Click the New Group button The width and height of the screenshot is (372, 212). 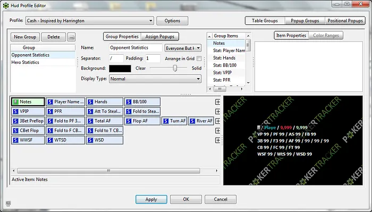(25, 37)
